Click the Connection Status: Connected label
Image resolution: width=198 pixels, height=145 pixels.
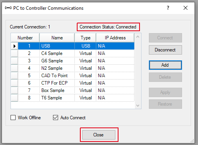(x=108, y=27)
